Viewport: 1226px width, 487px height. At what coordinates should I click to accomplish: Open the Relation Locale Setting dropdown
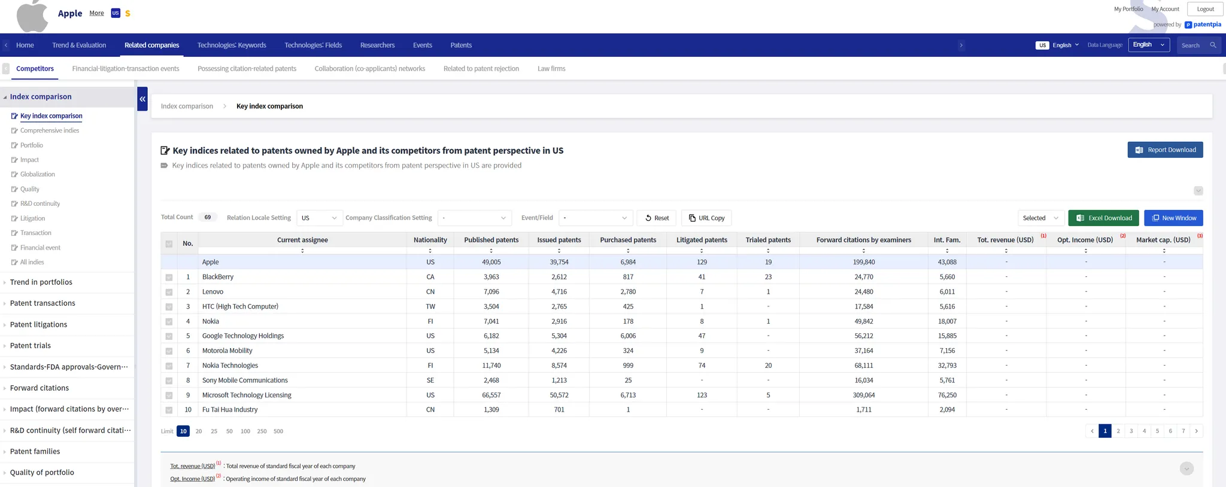pyautogui.click(x=319, y=218)
